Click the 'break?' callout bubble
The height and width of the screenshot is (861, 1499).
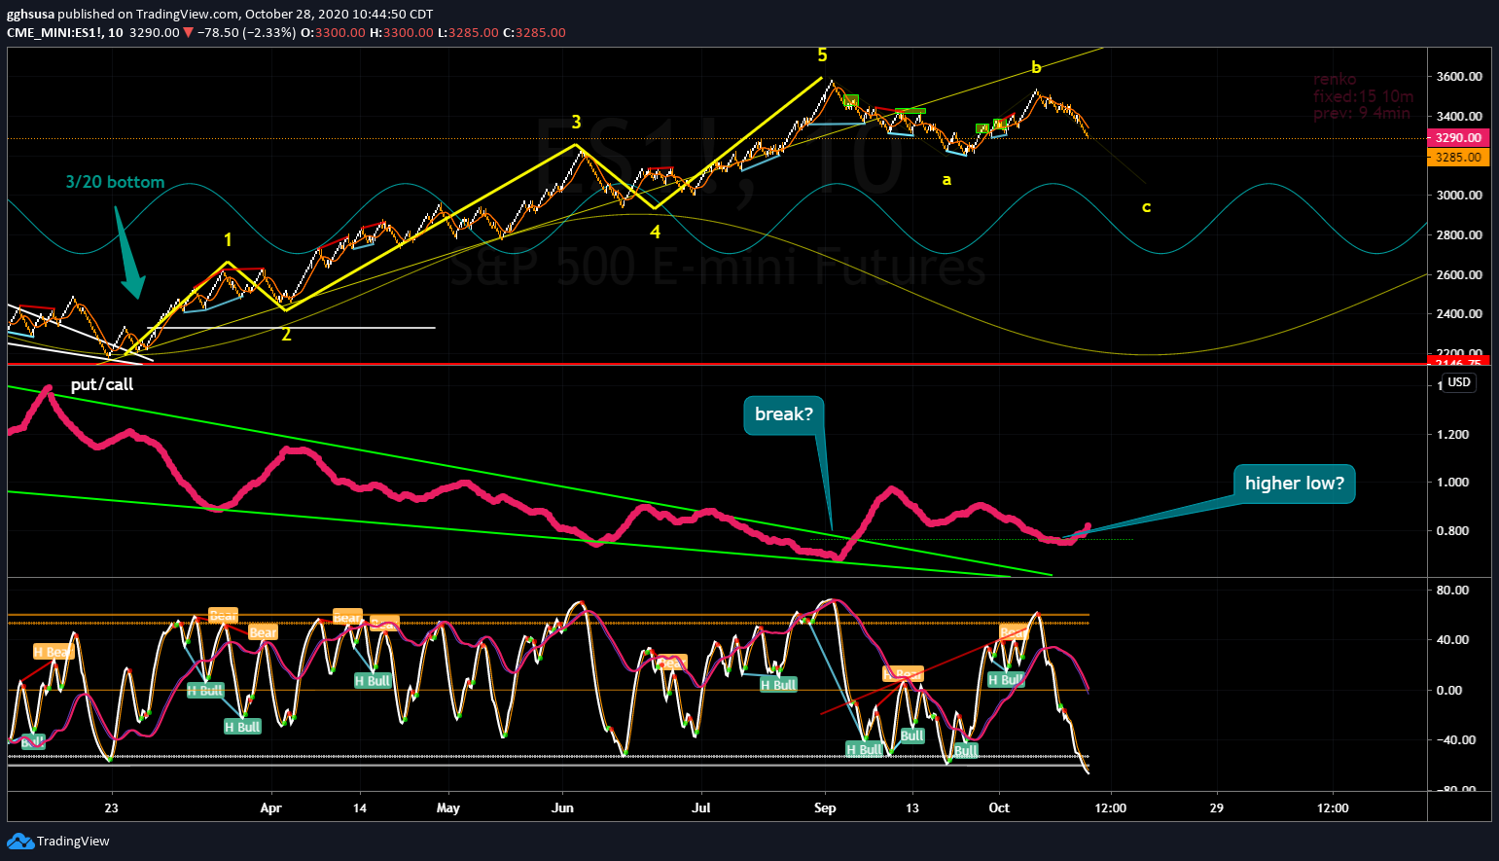coord(784,414)
